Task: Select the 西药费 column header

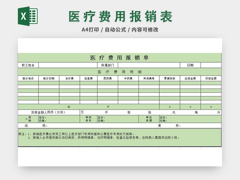Action: (x=108, y=78)
